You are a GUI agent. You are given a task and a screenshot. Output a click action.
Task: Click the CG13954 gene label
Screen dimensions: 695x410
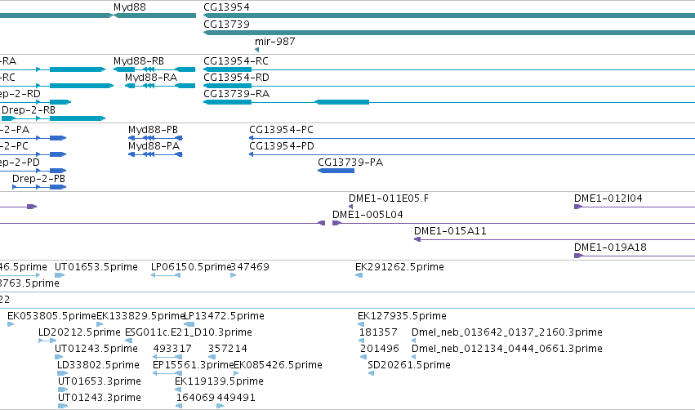click(226, 7)
